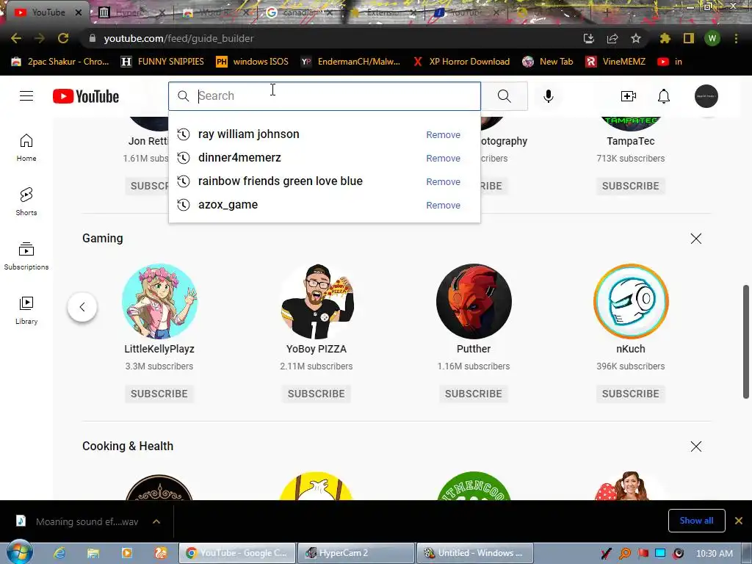Screen dimensions: 752x564
Task: Open Windows Explorer folder in taskbar
Action: pos(93,553)
